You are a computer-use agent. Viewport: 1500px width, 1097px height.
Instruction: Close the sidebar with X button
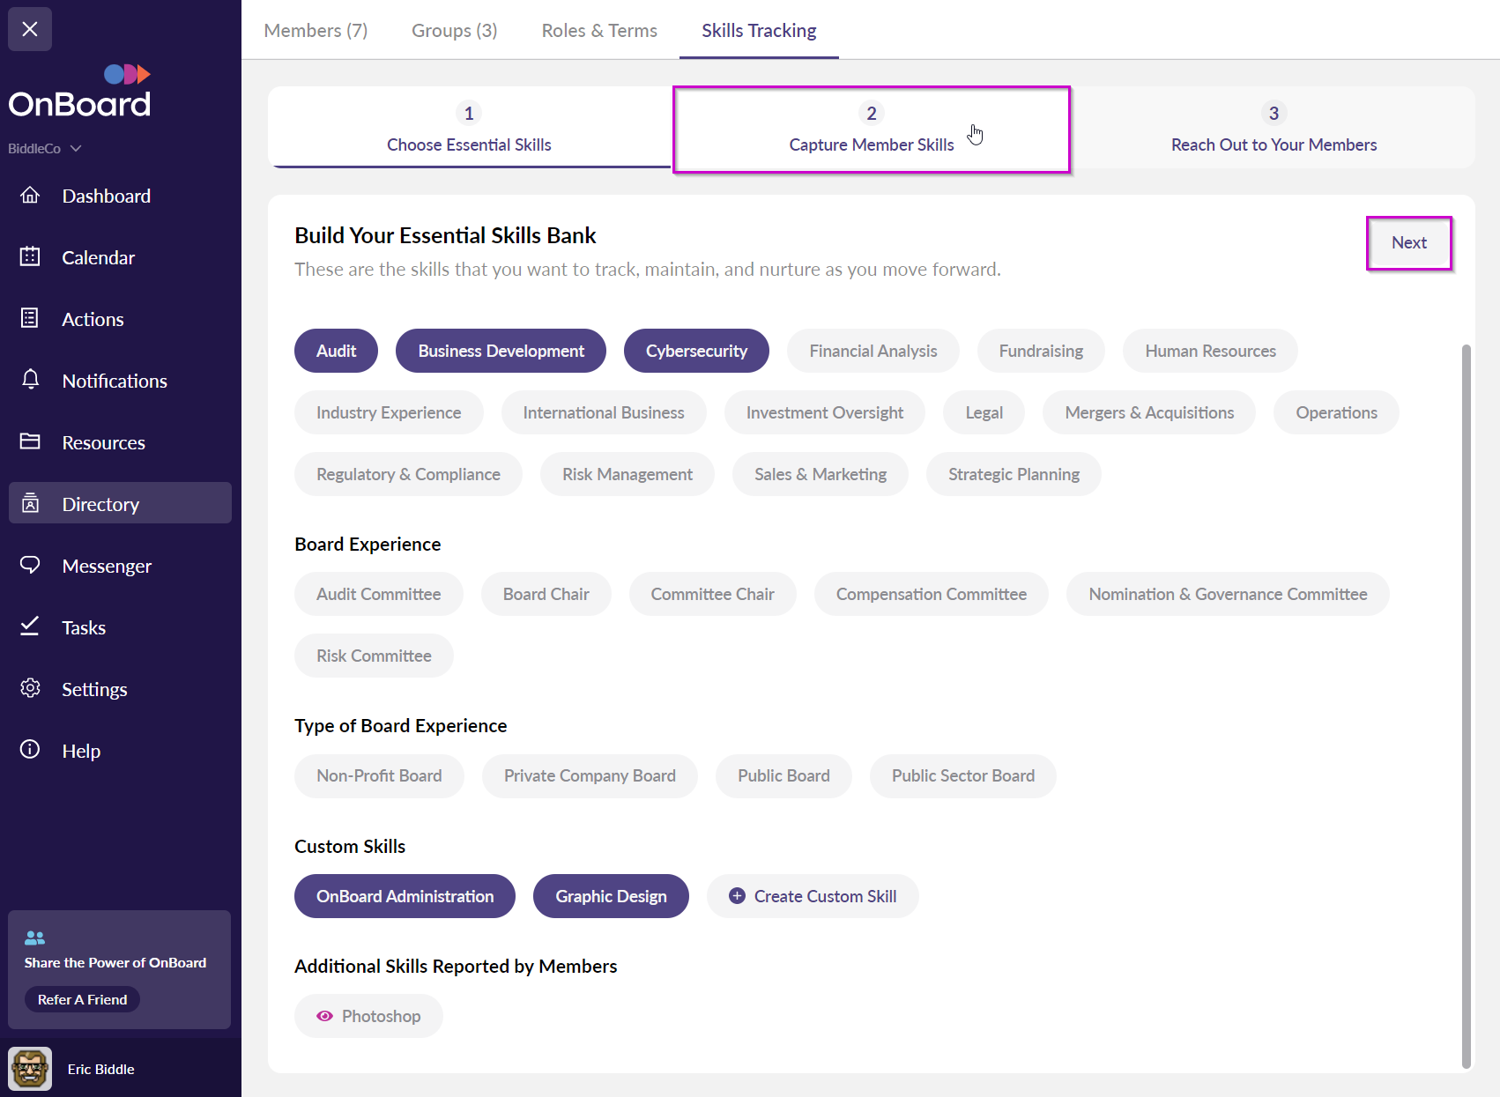[x=30, y=29]
